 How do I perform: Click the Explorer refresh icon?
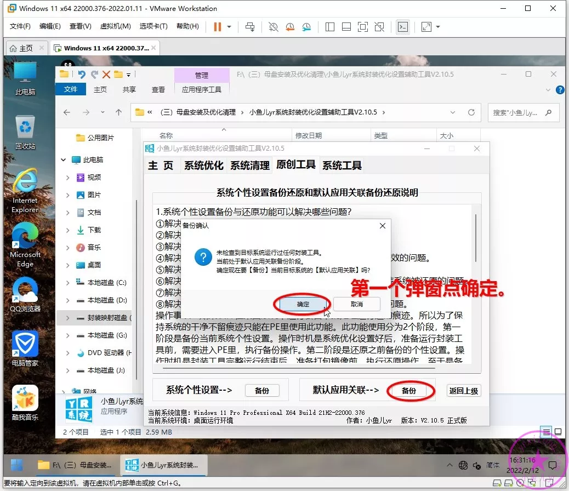(x=471, y=112)
